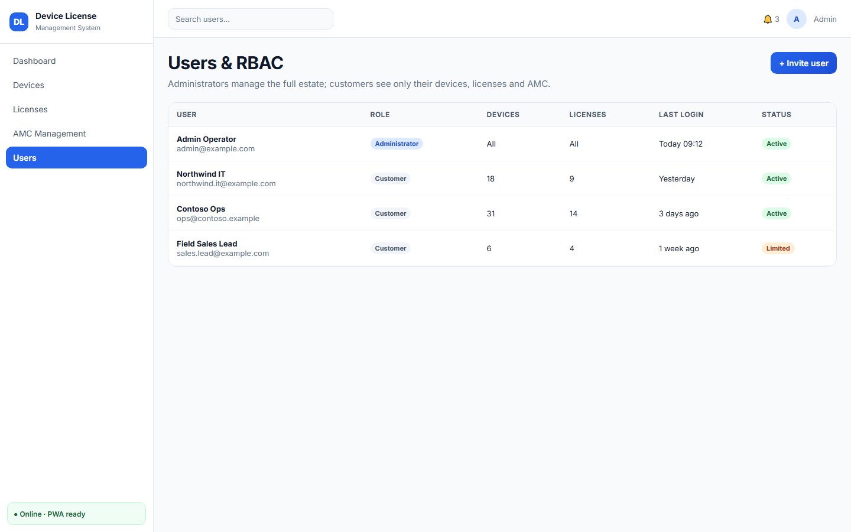Viewport: 851px width, 532px height.
Task: Open Licenses in sidebar
Action: 76,109
